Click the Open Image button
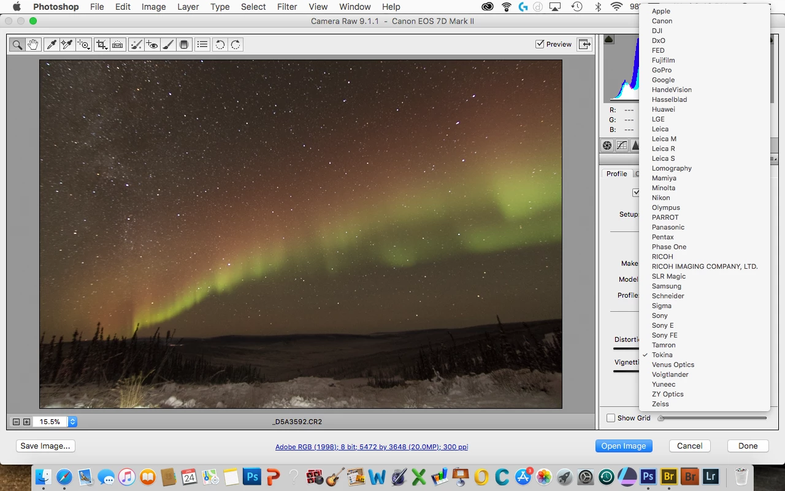The image size is (785, 491). [x=624, y=446]
